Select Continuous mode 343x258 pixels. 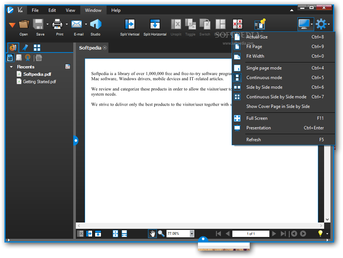pos(283,78)
